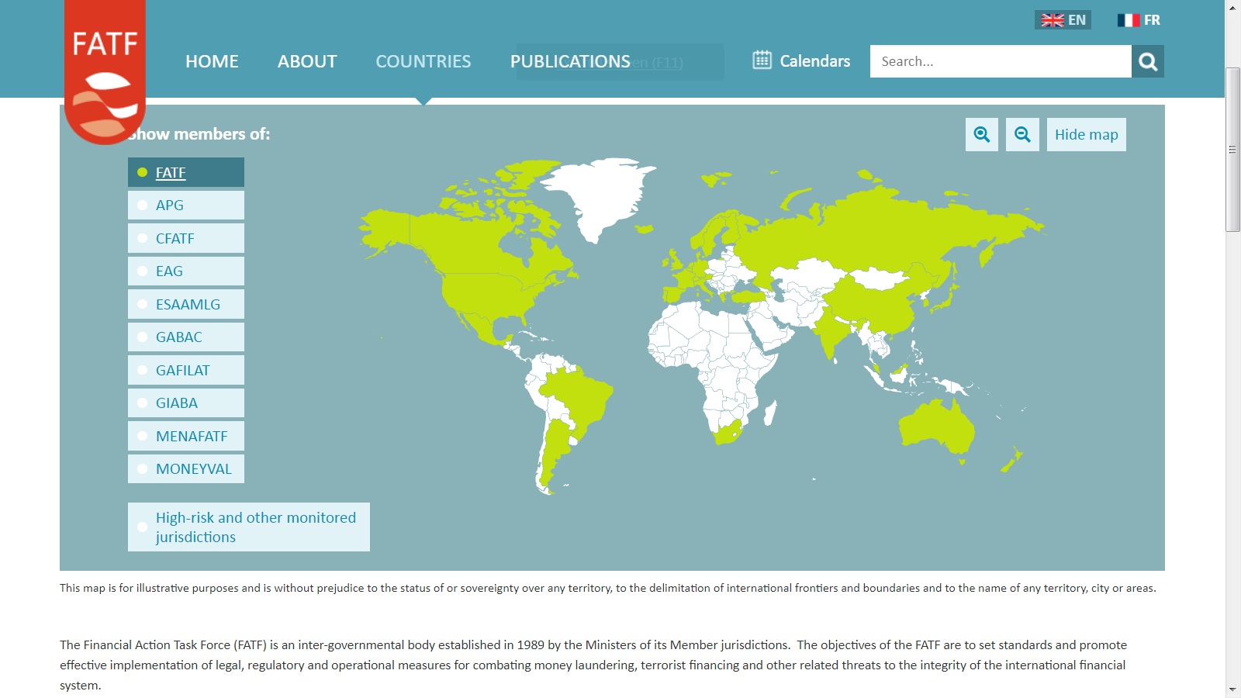Click the calendar icon next to Calendars
This screenshot has width=1241, height=698.
762,60
